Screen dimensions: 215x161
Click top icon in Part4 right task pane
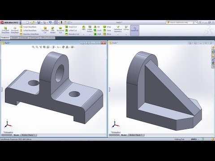click(x=213, y=48)
